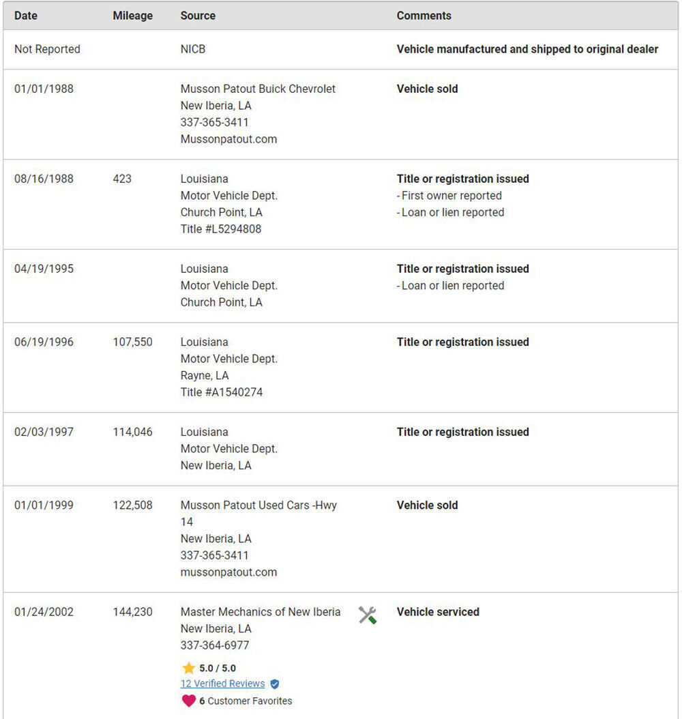Select the Comments column header
The height and width of the screenshot is (719, 682).
pyautogui.click(x=424, y=16)
